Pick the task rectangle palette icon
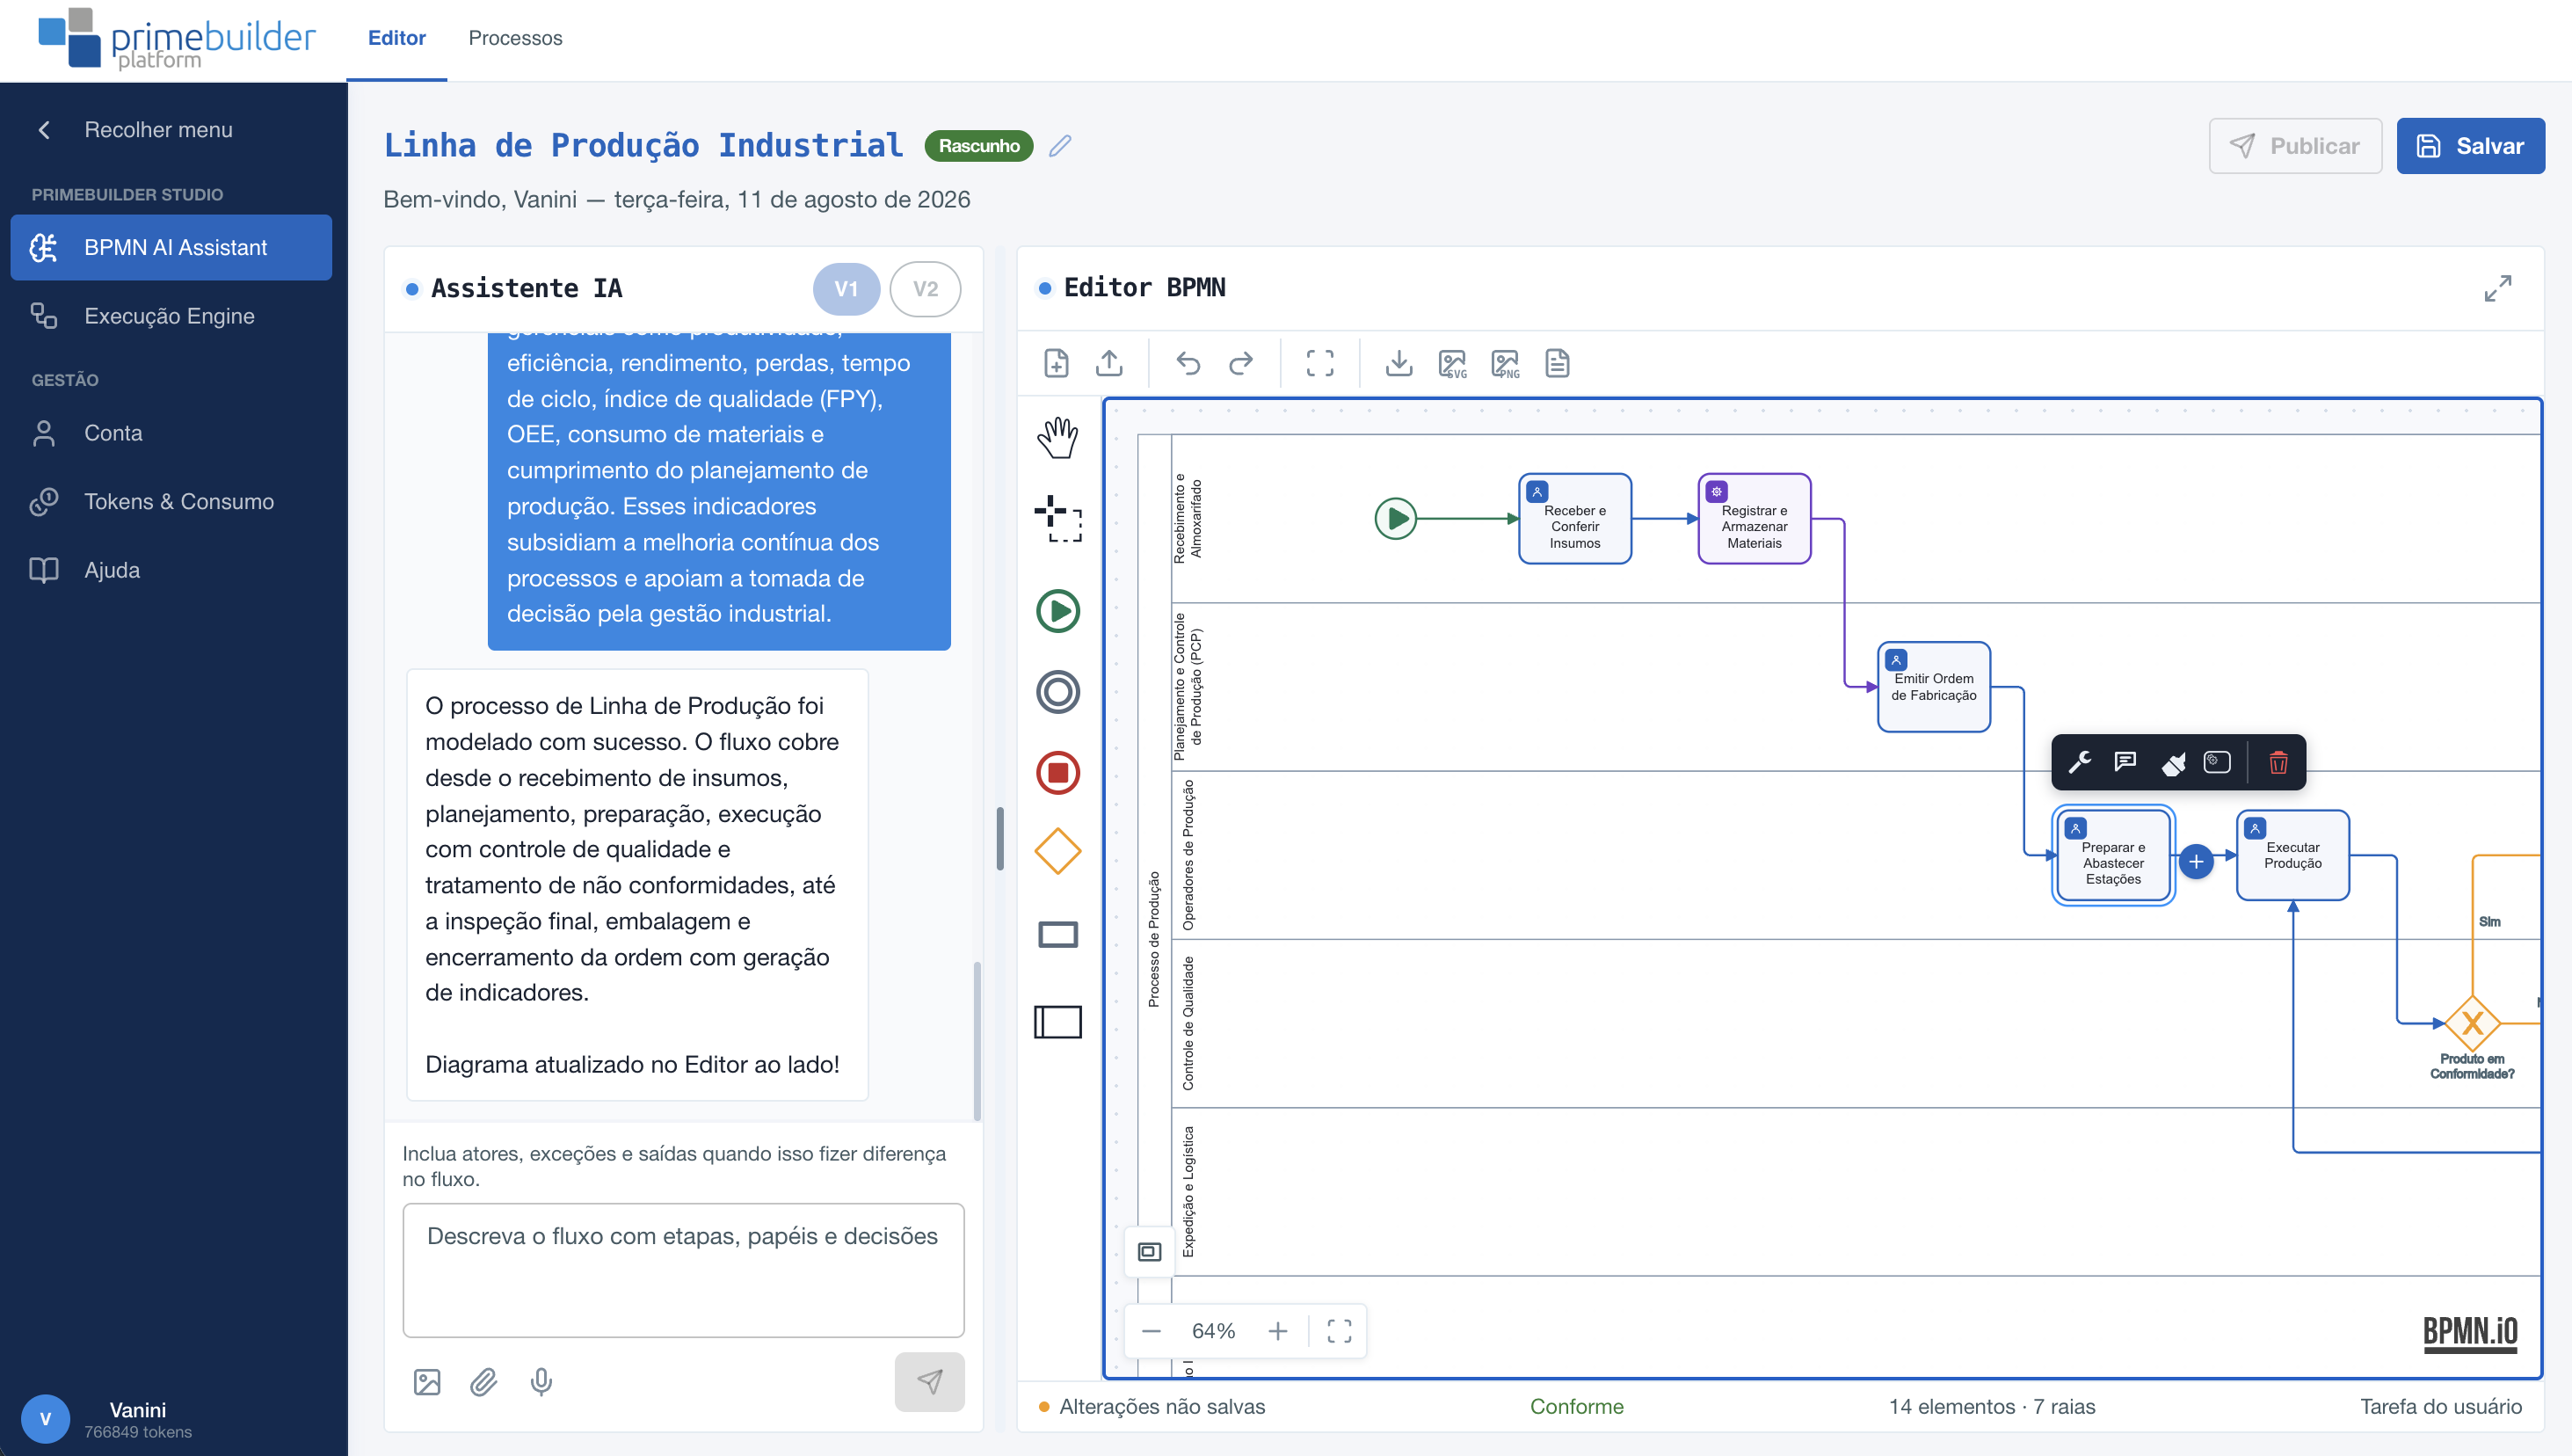The width and height of the screenshot is (2572, 1456). point(1057,934)
